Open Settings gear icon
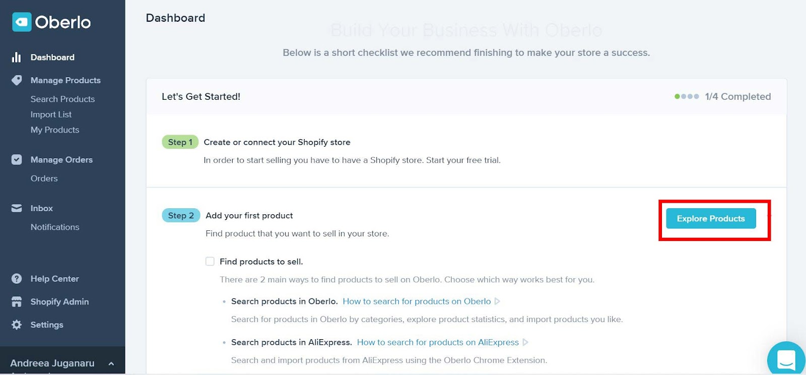The width and height of the screenshot is (806, 375). (x=17, y=325)
